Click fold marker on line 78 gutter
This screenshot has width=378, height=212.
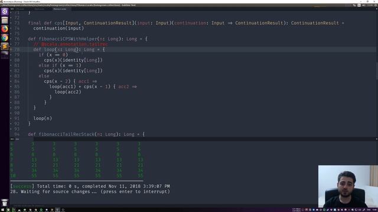pyautogui.click(x=11, y=49)
